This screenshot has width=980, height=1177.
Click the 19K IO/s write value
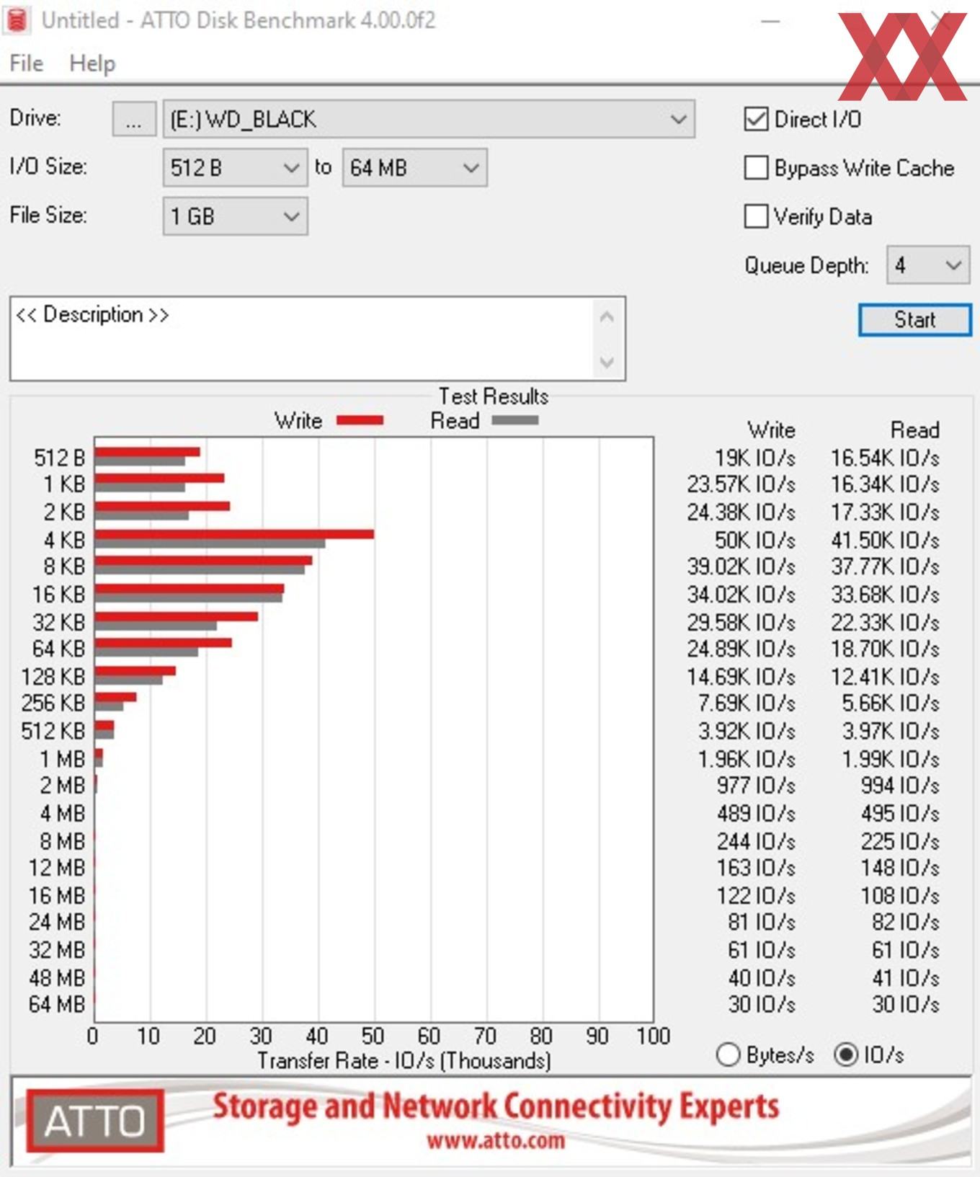tap(754, 458)
